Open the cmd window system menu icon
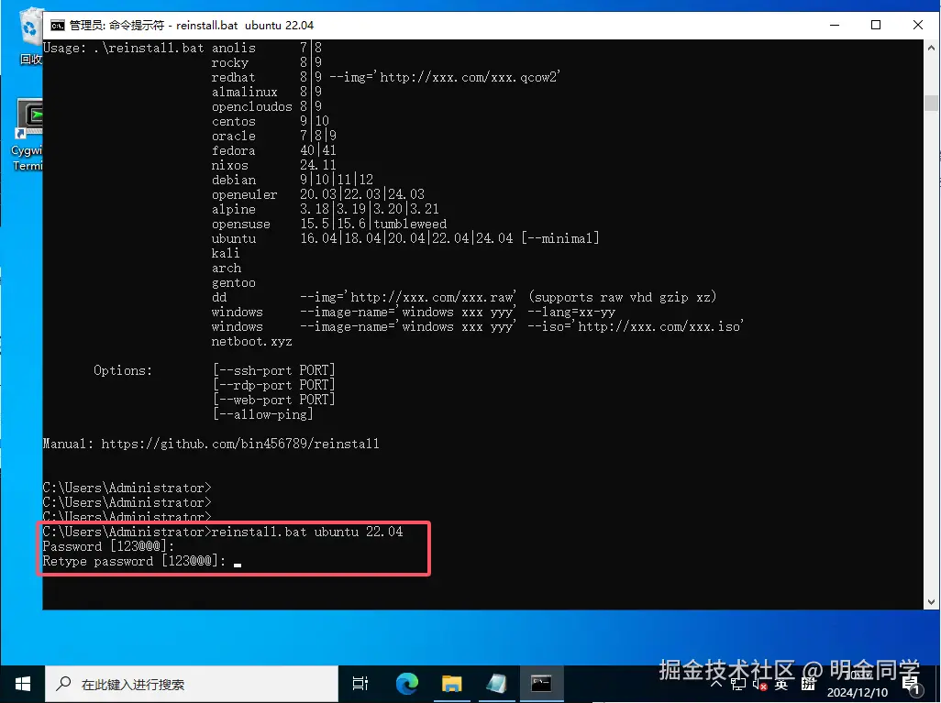Screen dimensions: 941x703 pos(57,25)
